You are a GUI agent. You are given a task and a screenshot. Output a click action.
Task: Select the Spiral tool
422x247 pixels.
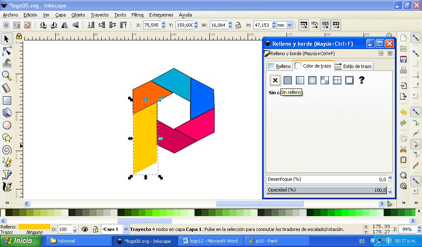pos(7,150)
